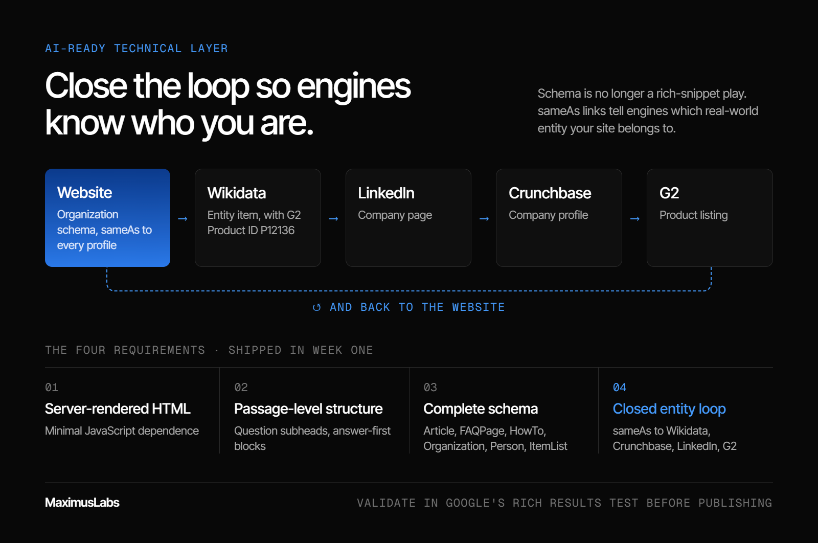Select the 'AI-READY TECHNICAL LAYER' label
The height and width of the screenshot is (543, 818).
(x=137, y=49)
